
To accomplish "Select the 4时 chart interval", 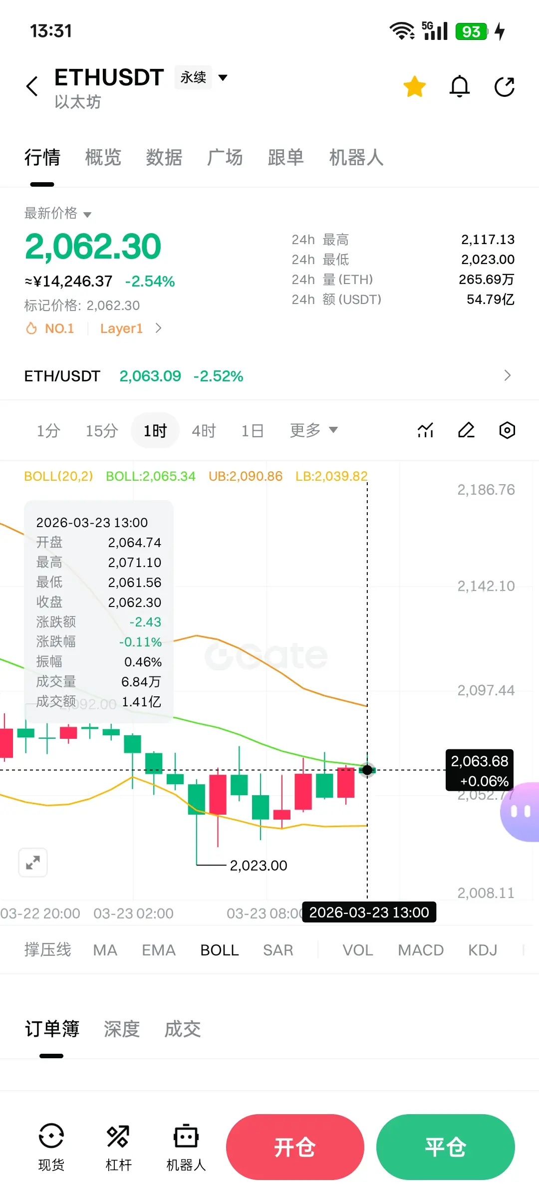I will 204,430.
